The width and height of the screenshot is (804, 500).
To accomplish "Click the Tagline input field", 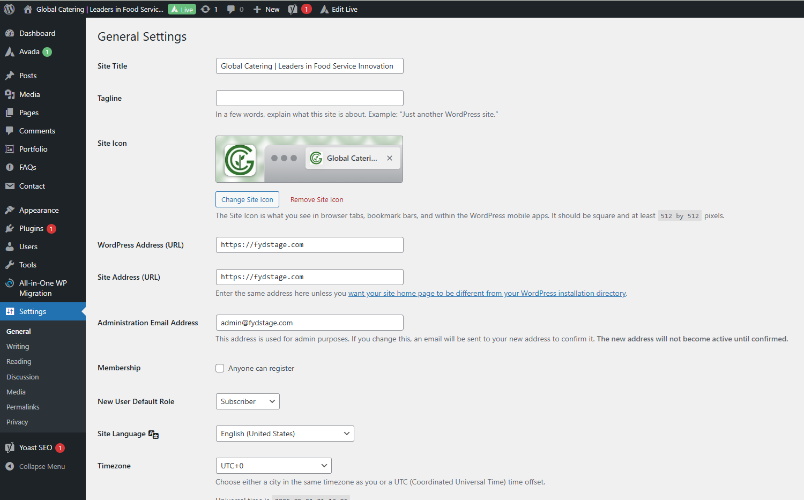I will [309, 98].
